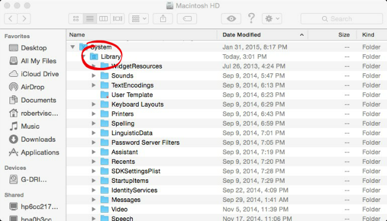The image size is (387, 221).
Task: Select the System folder row
Action: (227, 47)
